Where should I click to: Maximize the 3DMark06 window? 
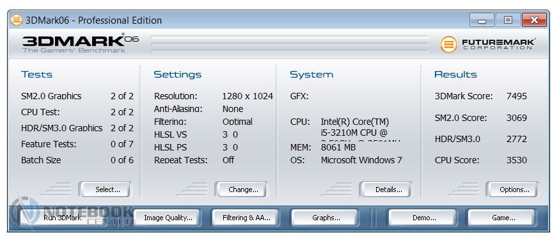(508, 20)
